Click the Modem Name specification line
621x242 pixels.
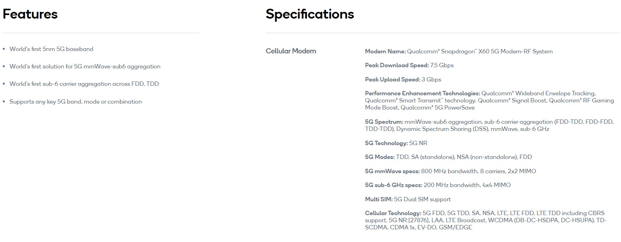click(x=459, y=51)
